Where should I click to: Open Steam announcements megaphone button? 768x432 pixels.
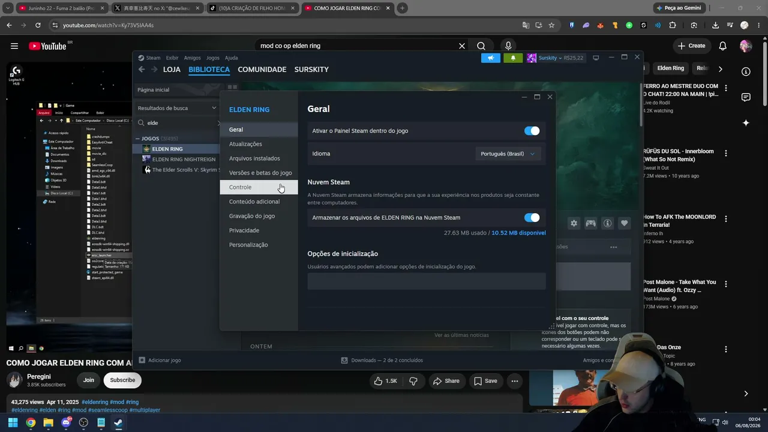tap(490, 58)
